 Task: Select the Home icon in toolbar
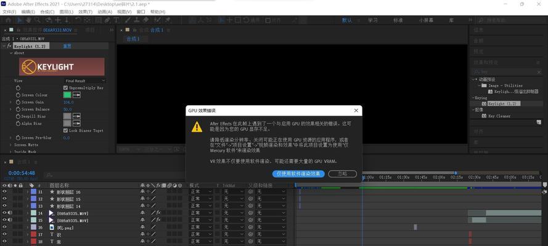8,20
